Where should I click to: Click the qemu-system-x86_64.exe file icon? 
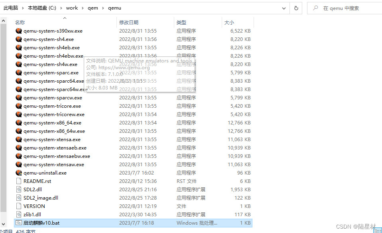(19, 123)
